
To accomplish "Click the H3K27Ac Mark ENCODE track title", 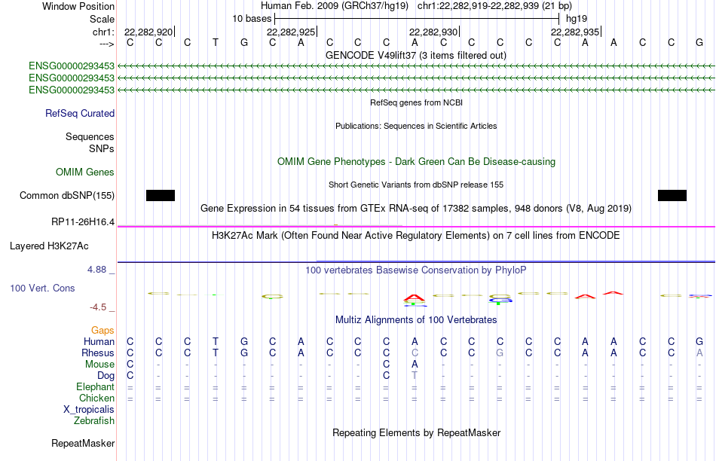I will pyautogui.click(x=416, y=236).
